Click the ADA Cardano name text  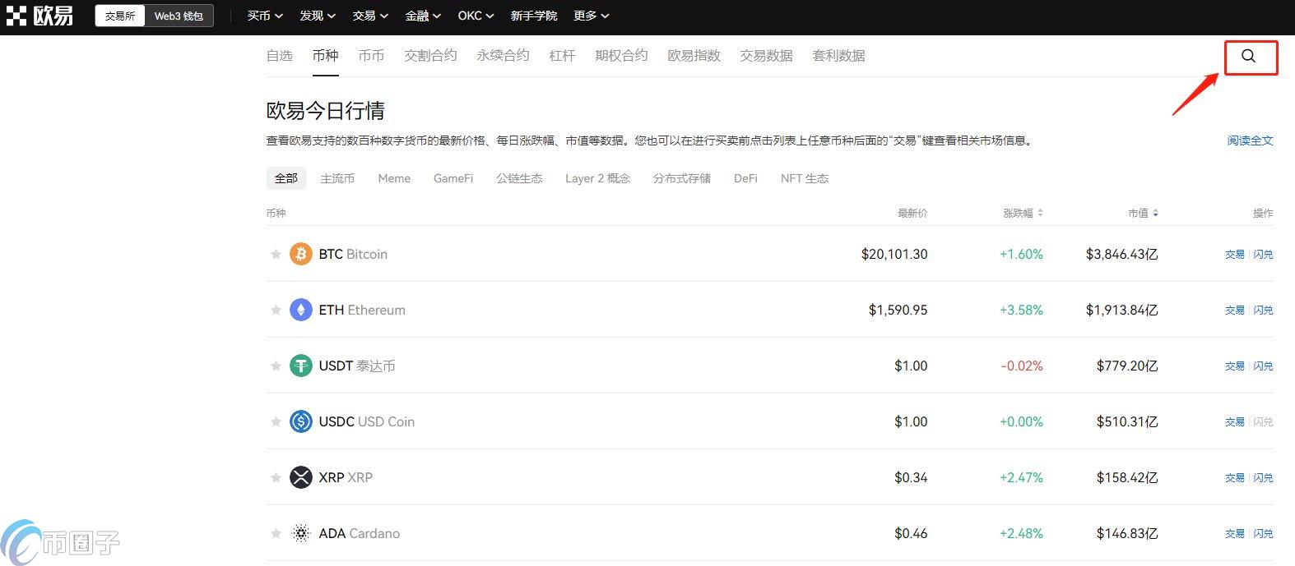click(360, 533)
